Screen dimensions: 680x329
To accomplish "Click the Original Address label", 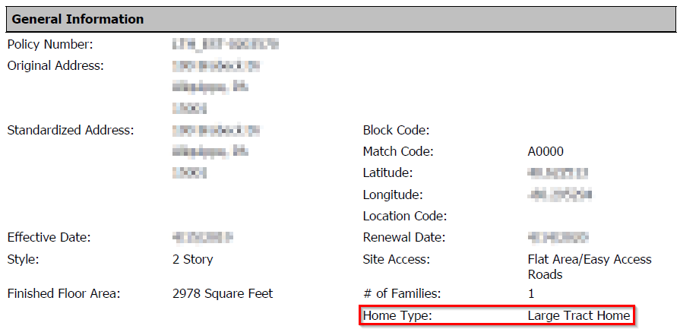I will click(55, 65).
